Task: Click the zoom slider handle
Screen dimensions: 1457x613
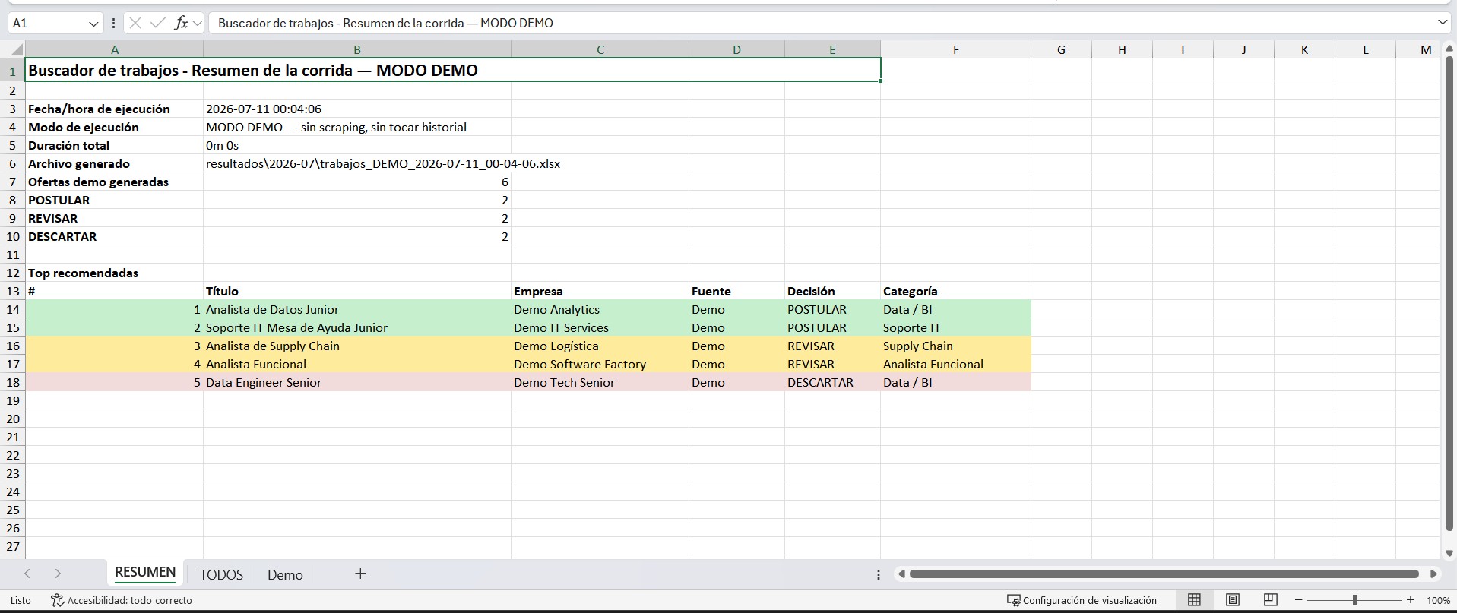Action: coord(1354,600)
